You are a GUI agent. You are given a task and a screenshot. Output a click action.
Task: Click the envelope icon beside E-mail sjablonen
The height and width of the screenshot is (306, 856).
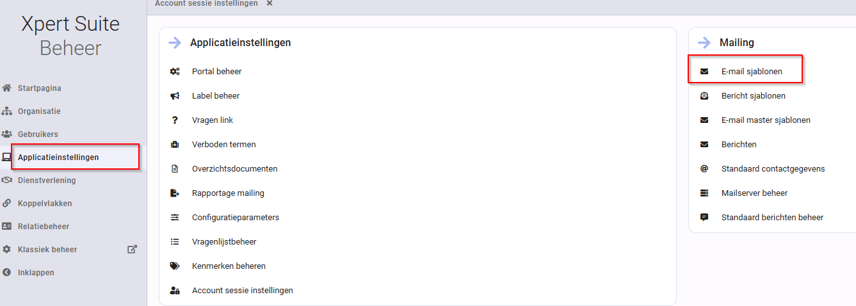pos(704,72)
